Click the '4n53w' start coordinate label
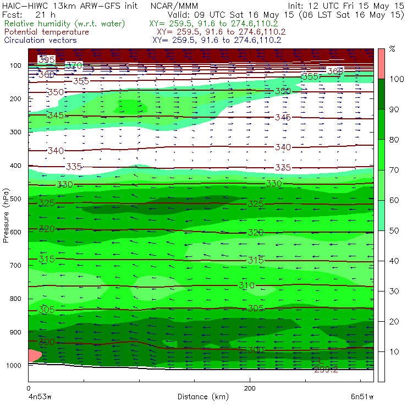The width and height of the screenshot is (407, 407). (x=40, y=397)
